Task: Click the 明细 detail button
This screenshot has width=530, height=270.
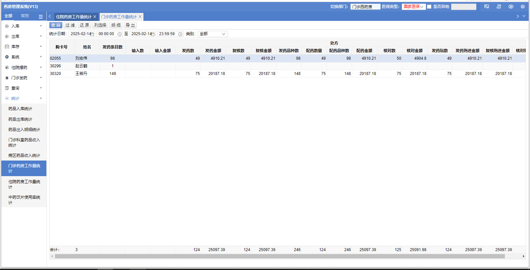Action: [116, 25]
